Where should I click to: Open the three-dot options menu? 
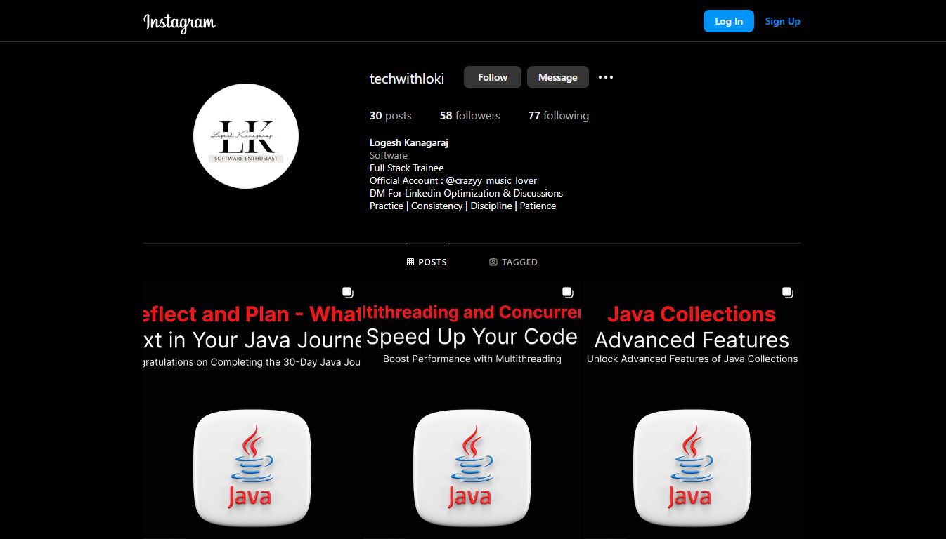pos(606,77)
